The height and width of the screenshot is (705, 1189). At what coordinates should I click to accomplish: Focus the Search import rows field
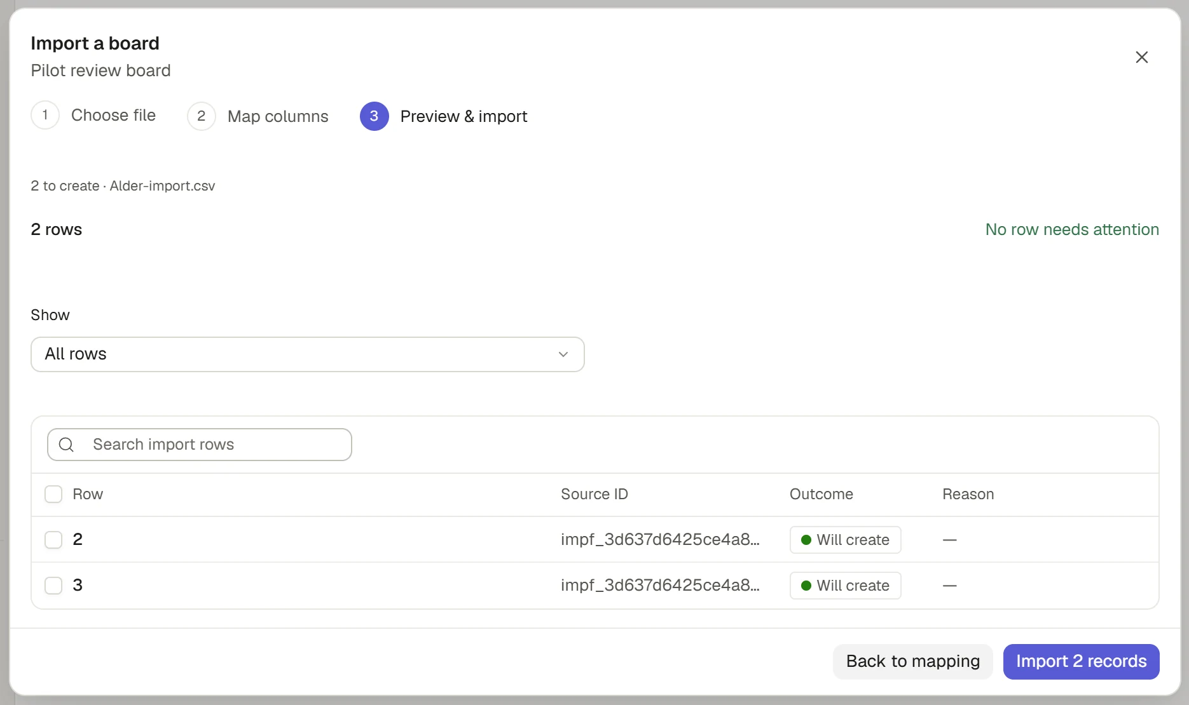click(200, 445)
